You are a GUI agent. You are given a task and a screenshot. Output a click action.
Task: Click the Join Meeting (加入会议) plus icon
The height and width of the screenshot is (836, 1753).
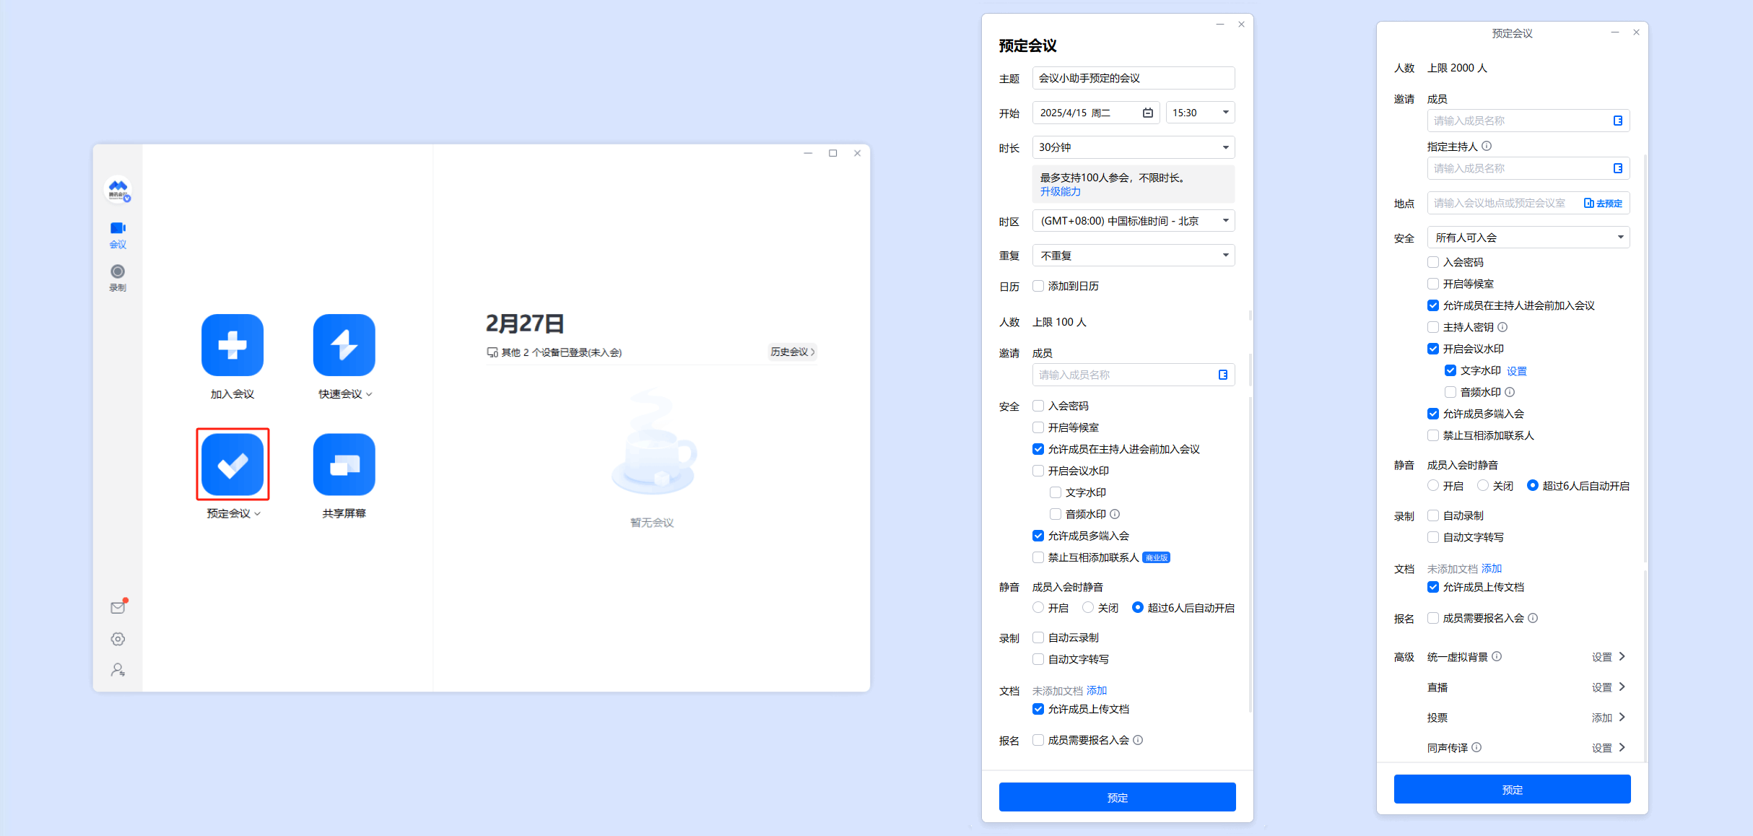tap(232, 345)
